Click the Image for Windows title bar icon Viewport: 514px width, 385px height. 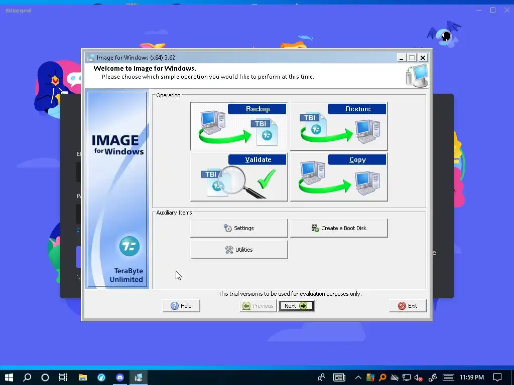pos(91,58)
